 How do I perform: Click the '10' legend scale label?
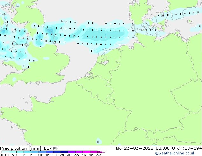(40, 155)
